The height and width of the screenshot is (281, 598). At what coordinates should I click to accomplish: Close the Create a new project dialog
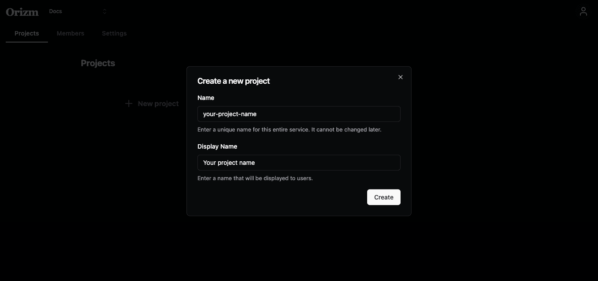400,77
